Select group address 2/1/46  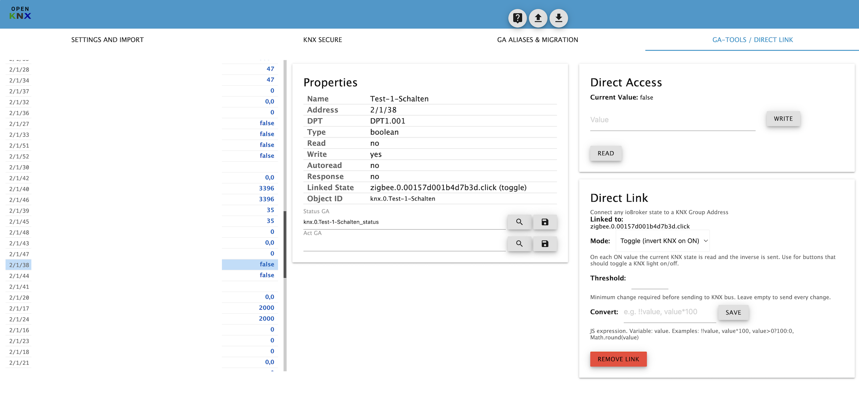19,200
